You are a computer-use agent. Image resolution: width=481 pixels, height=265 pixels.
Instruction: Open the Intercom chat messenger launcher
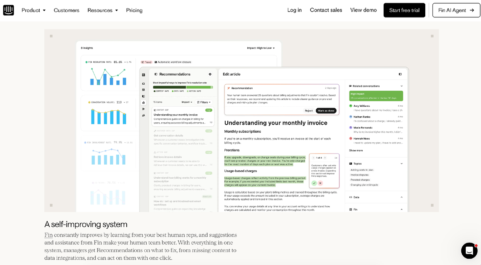pos(469,251)
